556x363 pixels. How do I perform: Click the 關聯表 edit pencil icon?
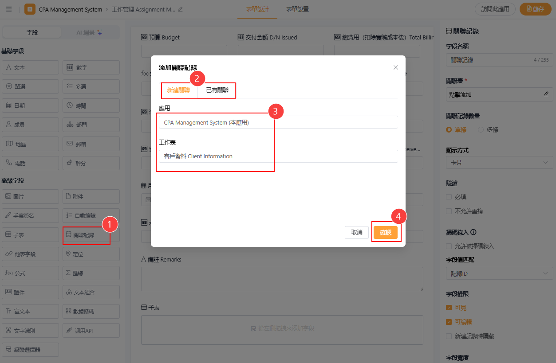point(546,94)
